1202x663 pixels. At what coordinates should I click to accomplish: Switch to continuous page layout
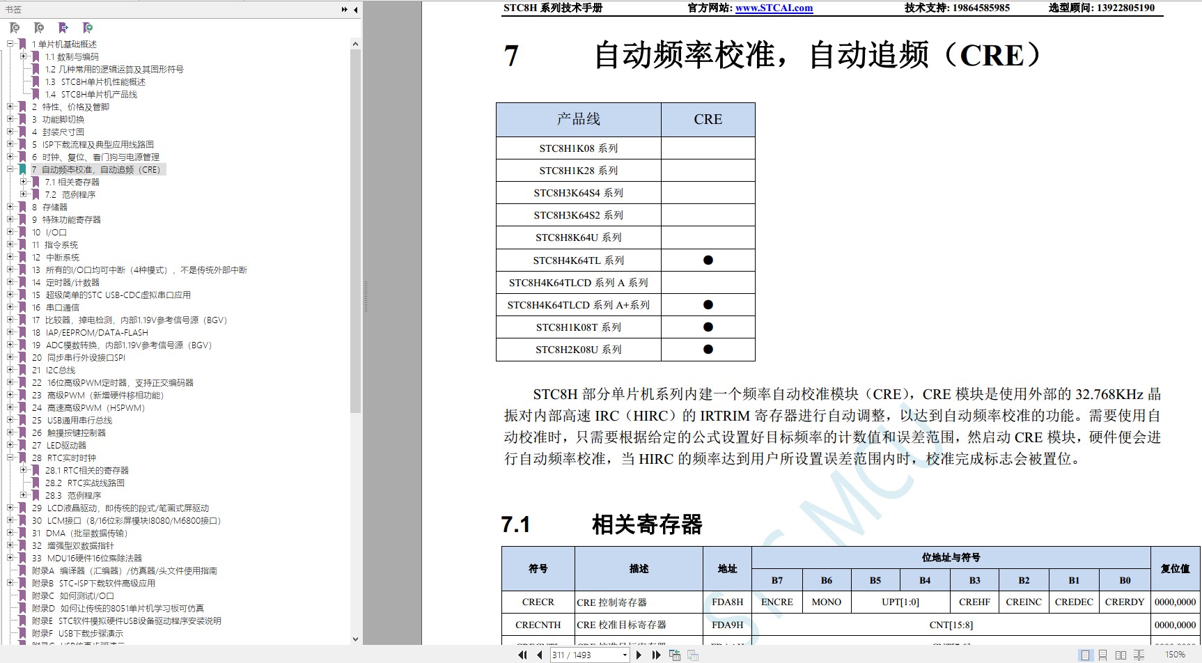1102,655
